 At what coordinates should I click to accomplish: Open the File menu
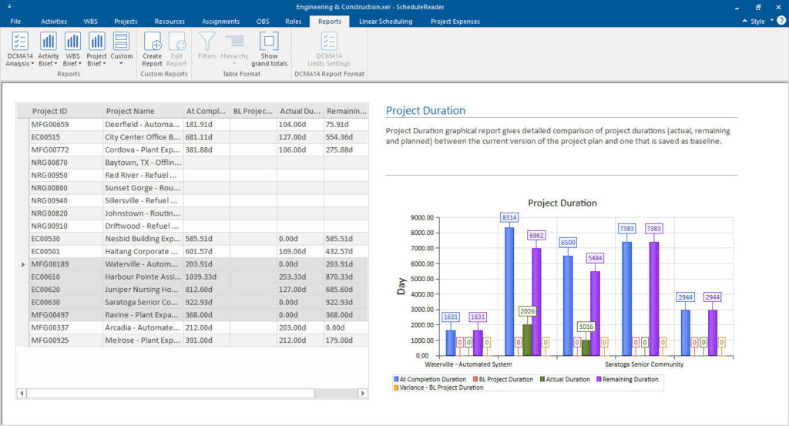pyautogui.click(x=15, y=22)
